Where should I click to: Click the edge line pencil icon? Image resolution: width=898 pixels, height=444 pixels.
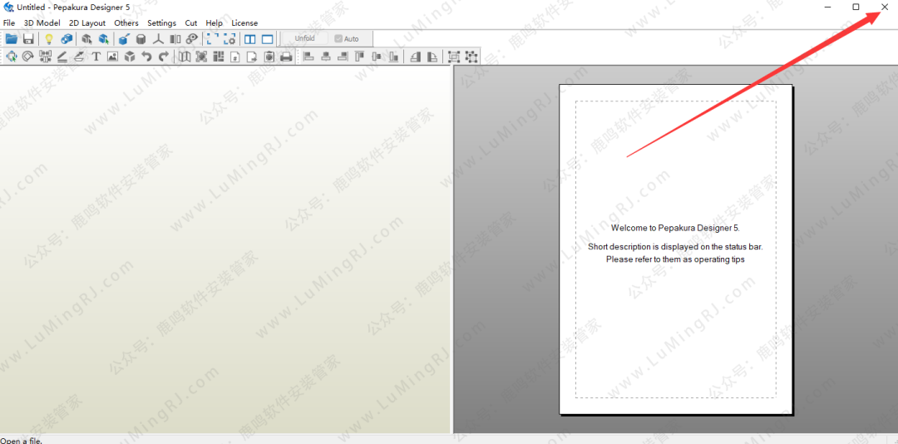click(62, 57)
